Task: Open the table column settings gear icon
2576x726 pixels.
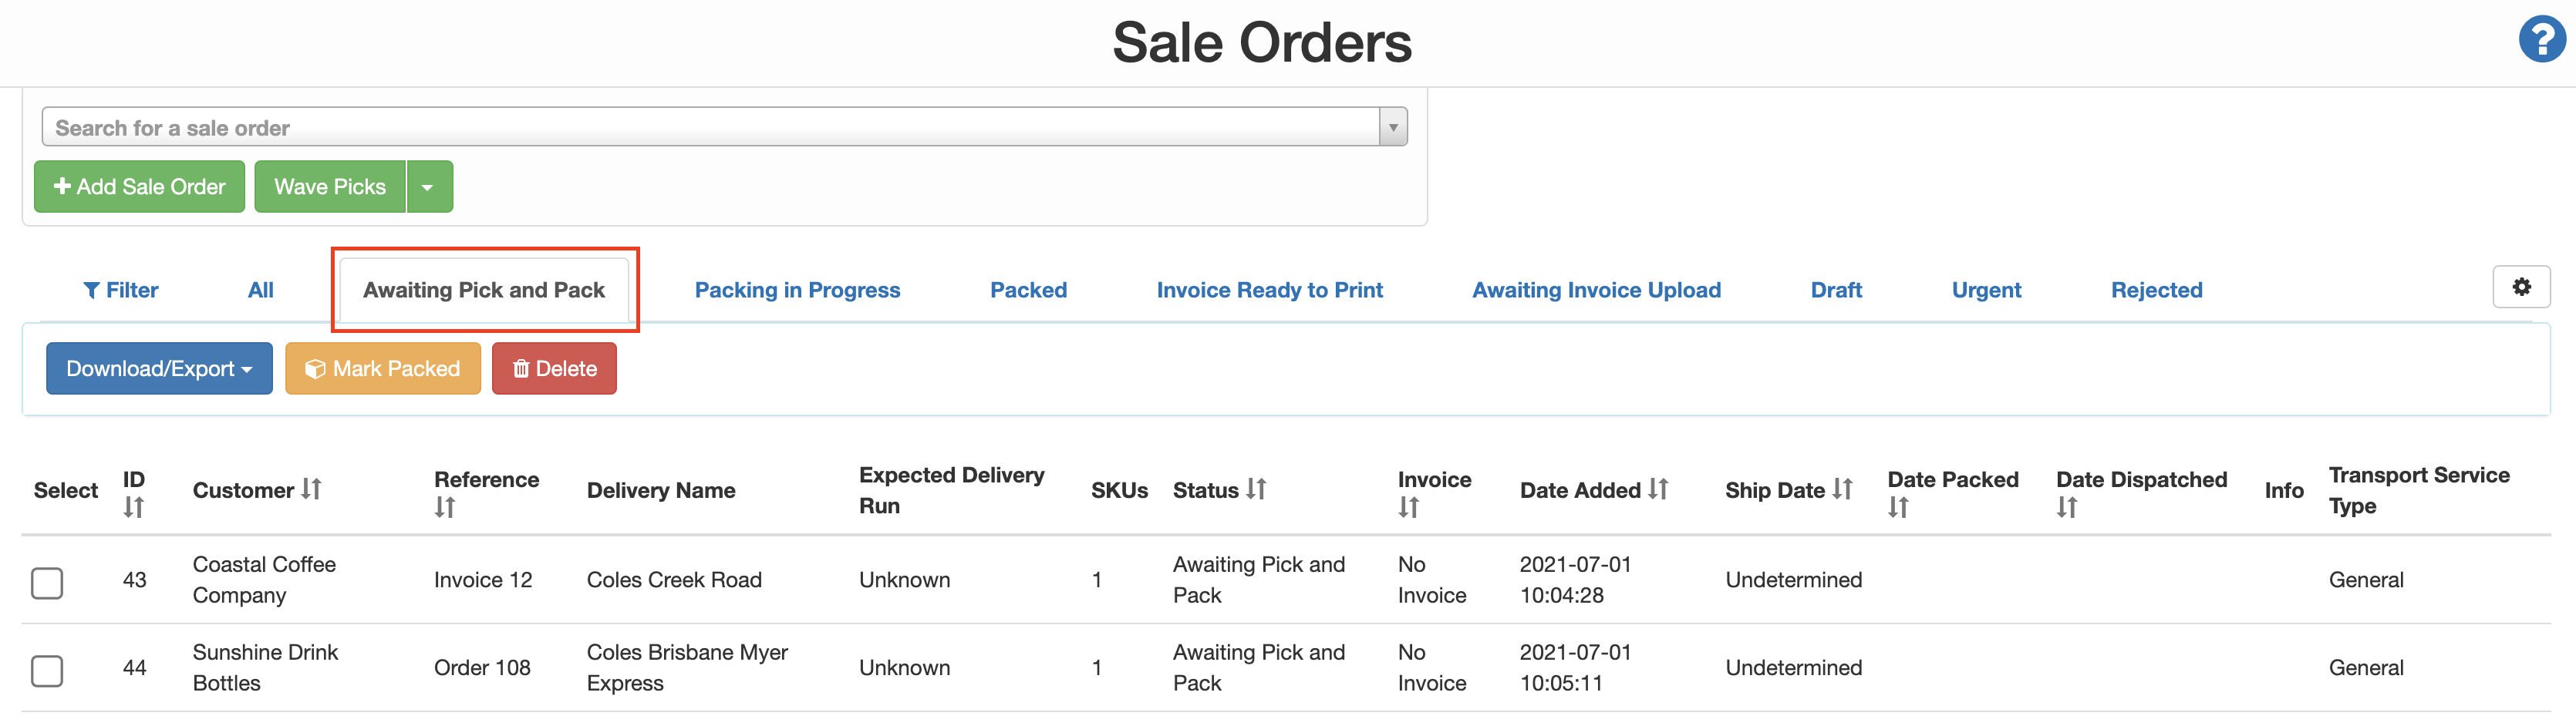Action: tap(2521, 287)
